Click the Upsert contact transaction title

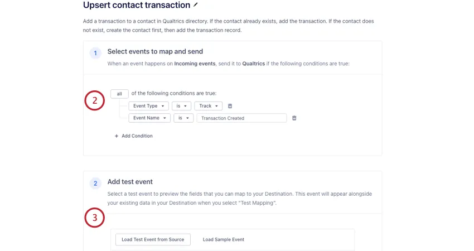pyautogui.click(x=136, y=5)
